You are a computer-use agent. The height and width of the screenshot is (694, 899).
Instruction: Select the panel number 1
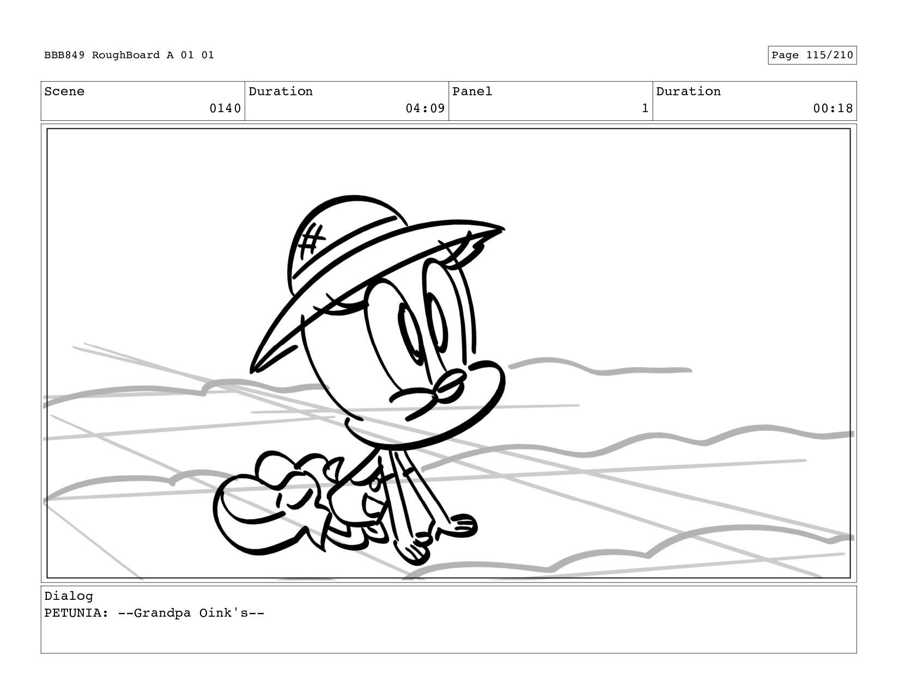(x=645, y=108)
